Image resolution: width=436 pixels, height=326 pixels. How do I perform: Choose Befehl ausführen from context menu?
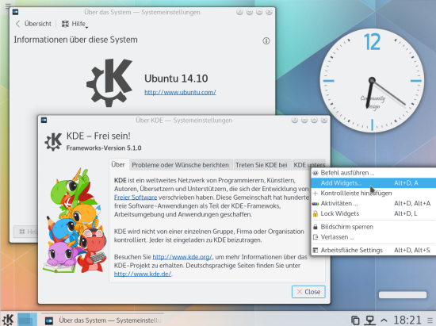coord(373,173)
